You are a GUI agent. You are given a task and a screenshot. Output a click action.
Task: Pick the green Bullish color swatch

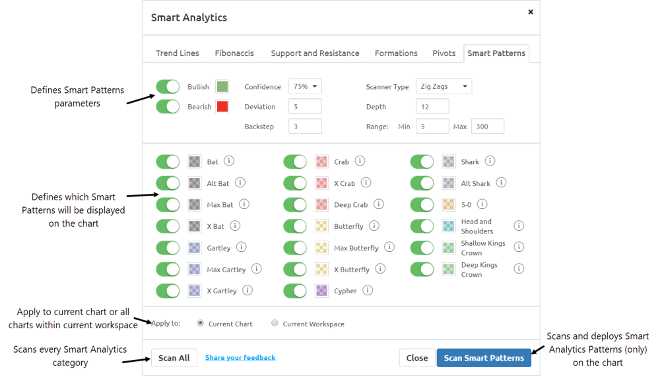[x=222, y=86]
